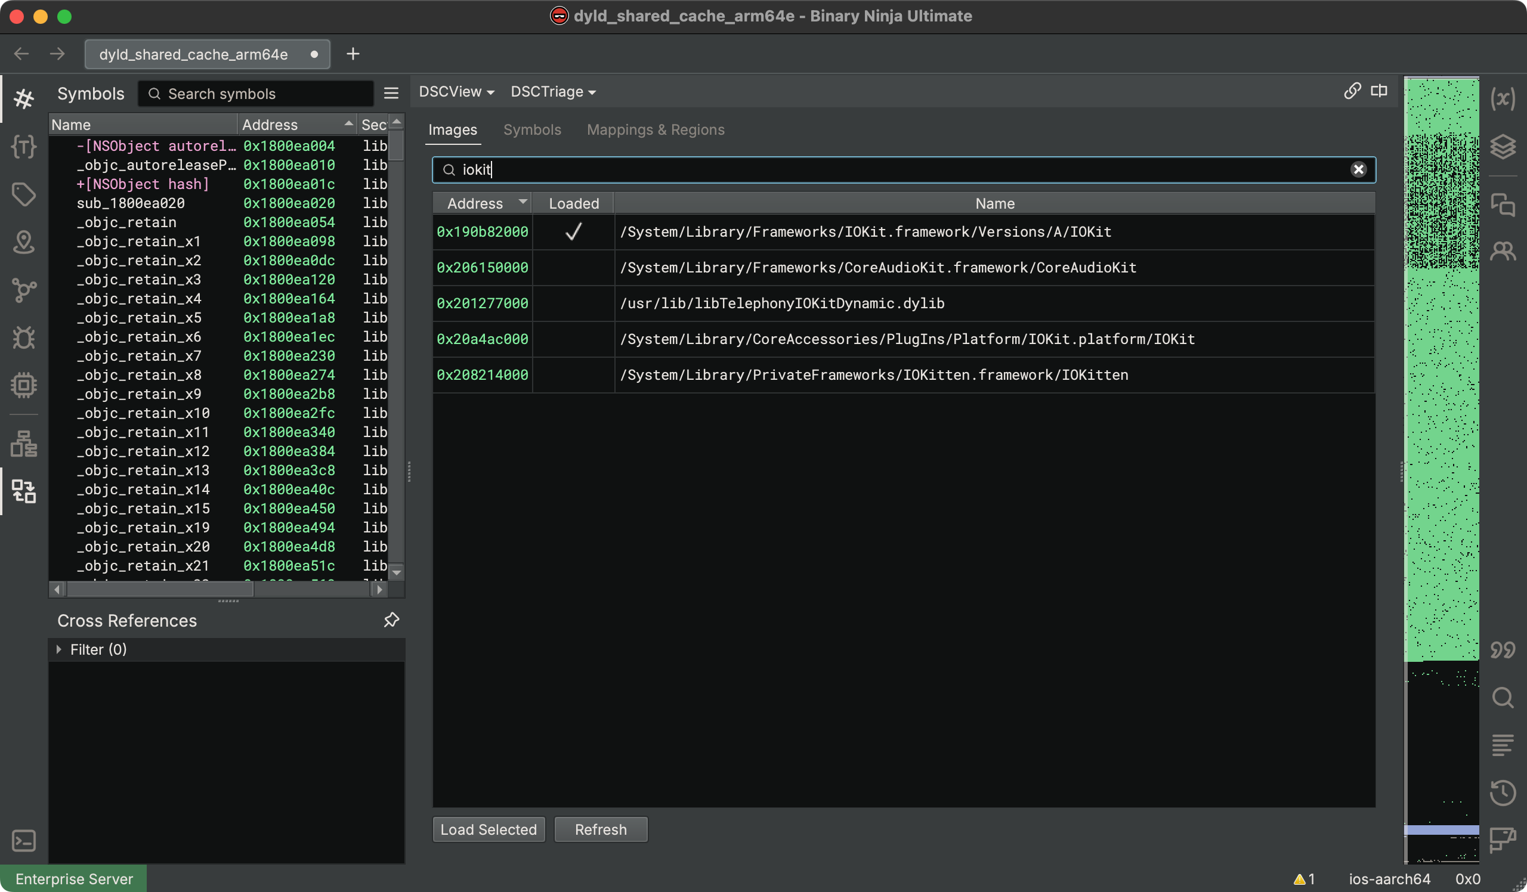Open the History clock icon

pyautogui.click(x=1503, y=792)
